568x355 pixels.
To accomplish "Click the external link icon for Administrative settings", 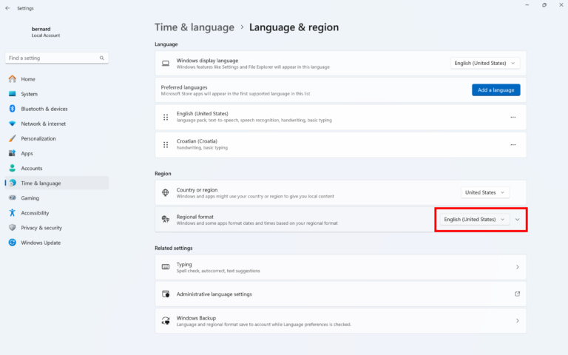I will point(517,294).
